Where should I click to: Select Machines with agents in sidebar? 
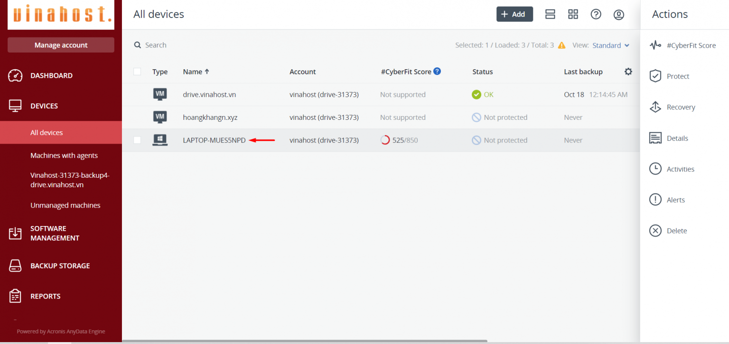tap(64, 155)
